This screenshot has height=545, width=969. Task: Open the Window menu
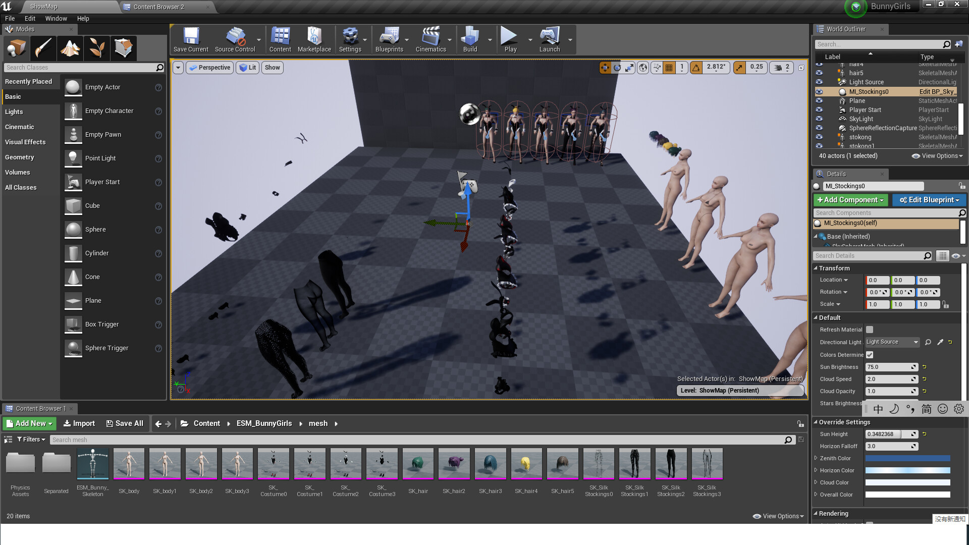coord(56,18)
